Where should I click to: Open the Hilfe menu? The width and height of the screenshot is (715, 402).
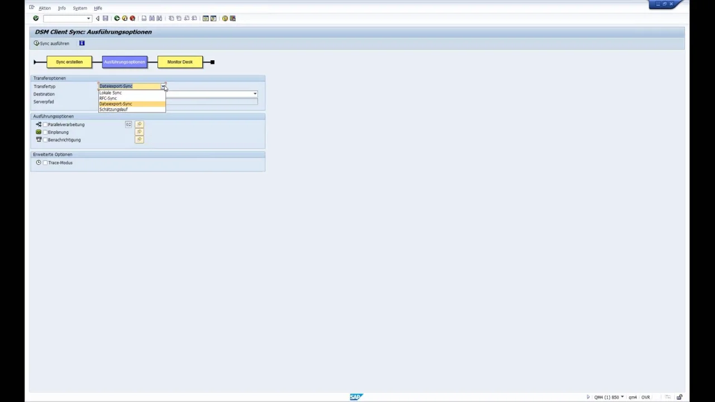click(98, 8)
